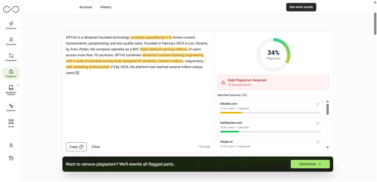Click '21.6% match • 1 segment' text
This screenshot has width=377, height=182.
click(235, 108)
